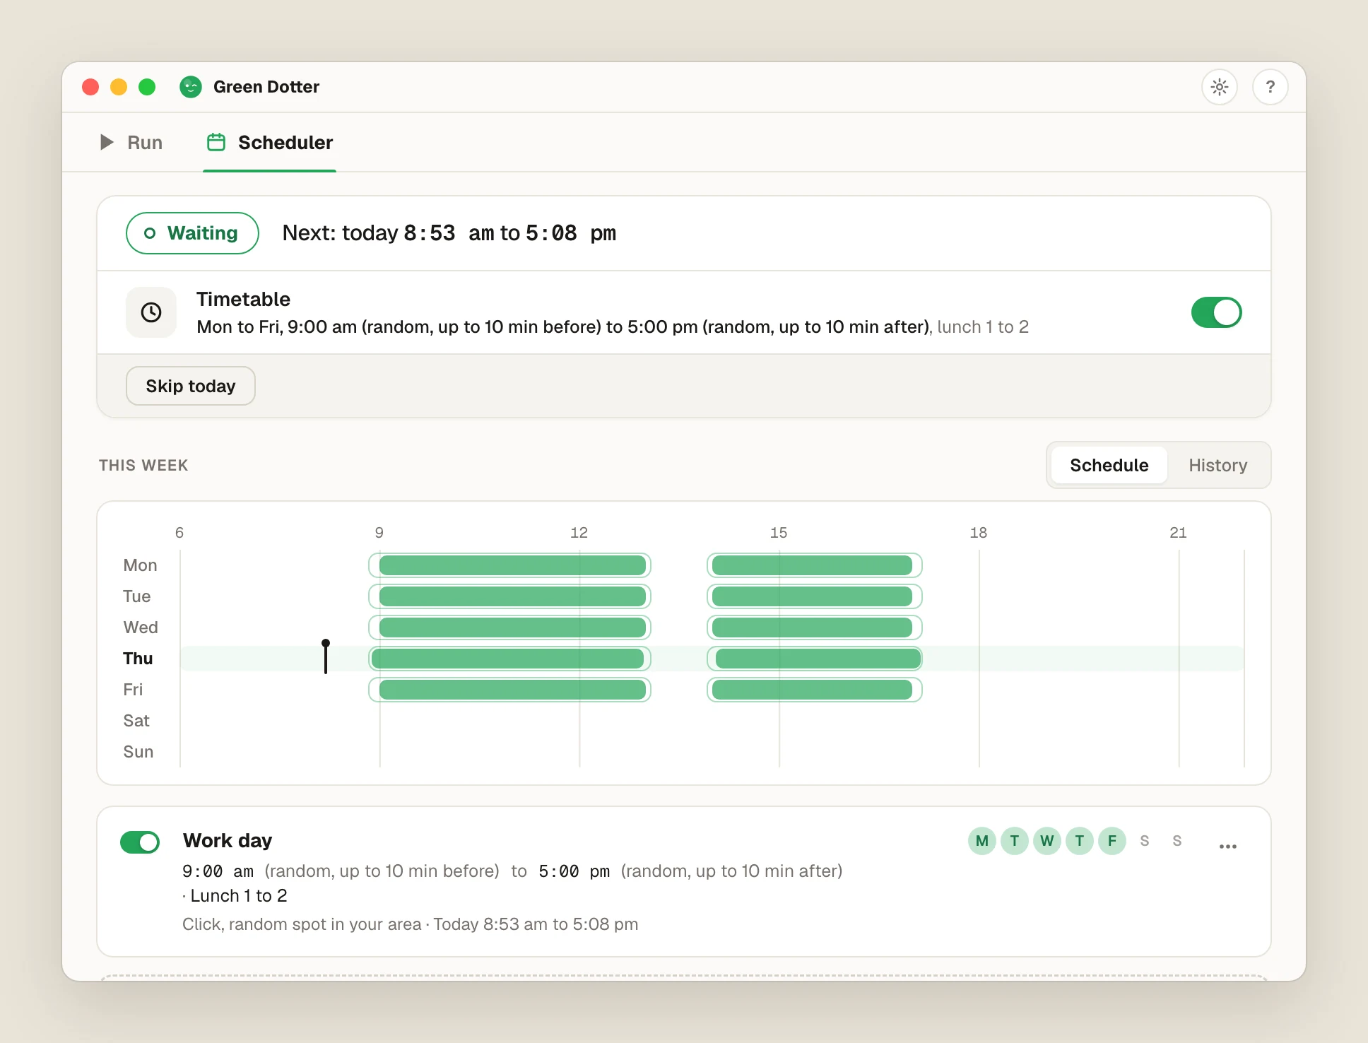This screenshot has width=1368, height=1043.
Task: Click the Sat row label
Action: tap(136, 721)
